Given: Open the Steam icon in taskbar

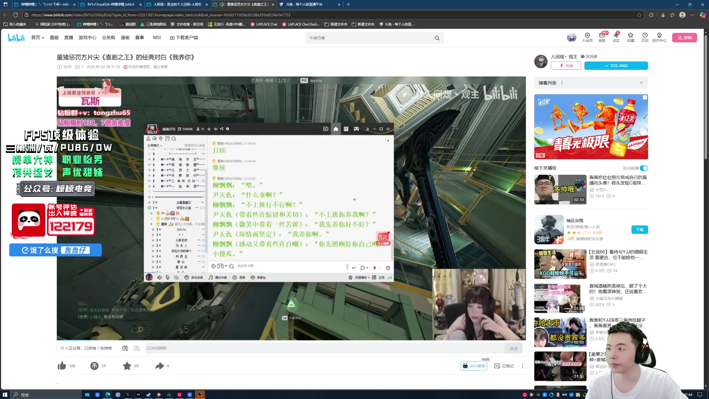Looking at the screenshot, I should coord(148,395).
